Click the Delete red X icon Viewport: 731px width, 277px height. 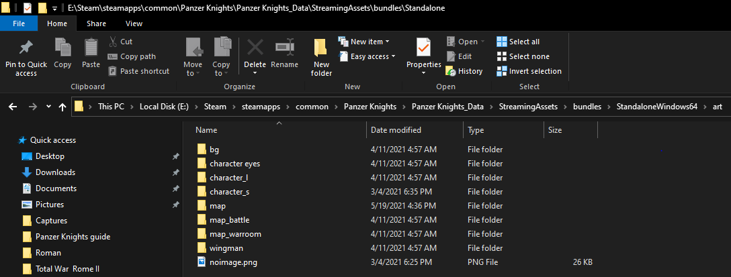[x=255, y=48]
